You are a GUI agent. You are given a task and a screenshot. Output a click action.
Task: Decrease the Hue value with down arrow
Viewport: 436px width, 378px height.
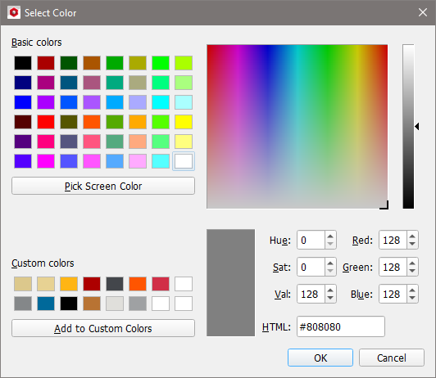click(x=330, y=244)
